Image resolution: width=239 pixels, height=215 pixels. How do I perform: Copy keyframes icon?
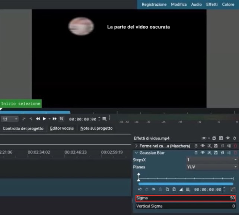(167, 189)
